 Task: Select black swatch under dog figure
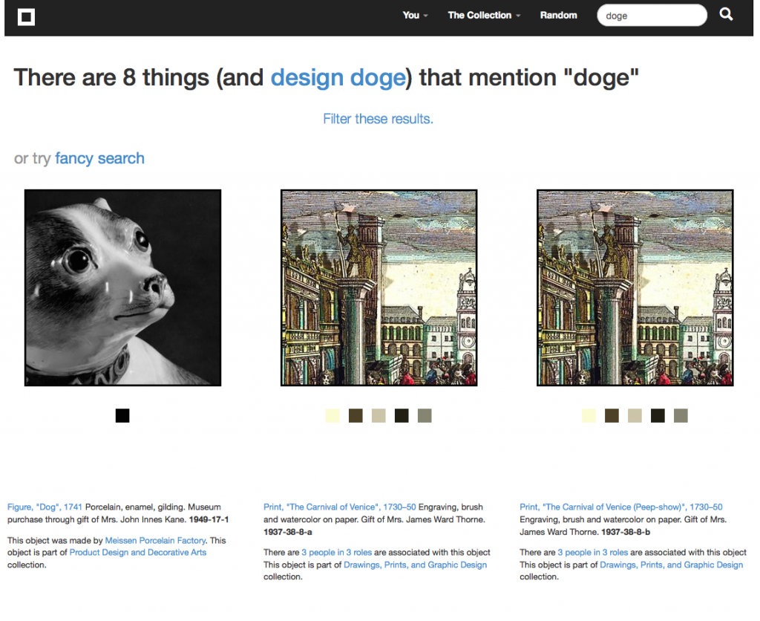pyautogui.click(x=122, y=416)
